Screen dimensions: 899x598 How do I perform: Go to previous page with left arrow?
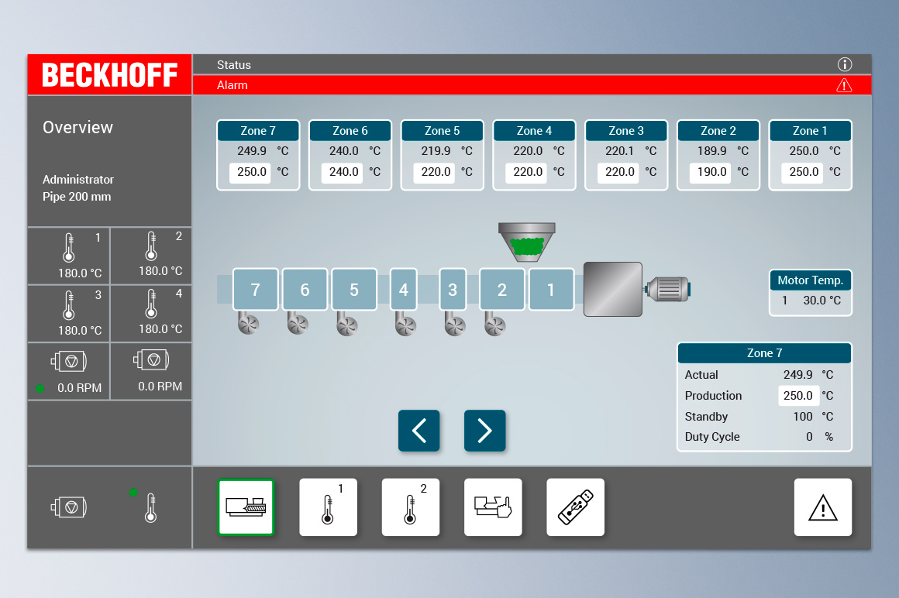(x=418, y=431)
